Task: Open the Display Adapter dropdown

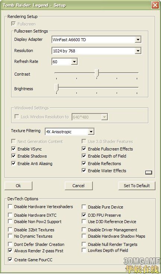Action: 138,40
